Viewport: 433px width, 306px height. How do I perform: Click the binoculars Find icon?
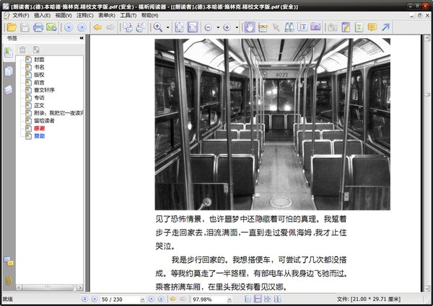288,27
